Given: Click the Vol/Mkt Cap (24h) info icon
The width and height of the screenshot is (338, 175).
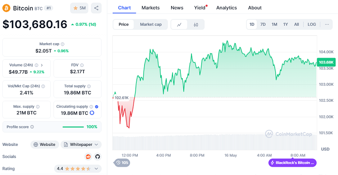Looking at the screenshot, I should [43, 86].
